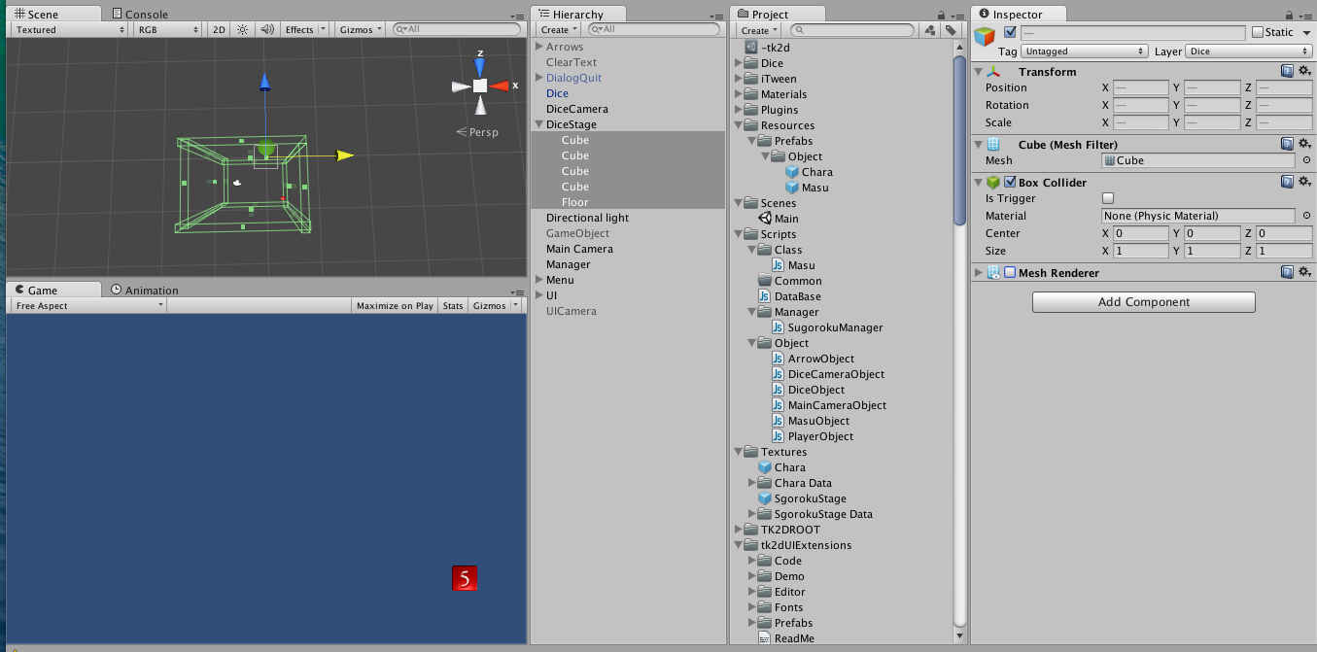Toggle 2D mode in Scene view
Screen dimensions: 1317x652
tap(219, 29)
